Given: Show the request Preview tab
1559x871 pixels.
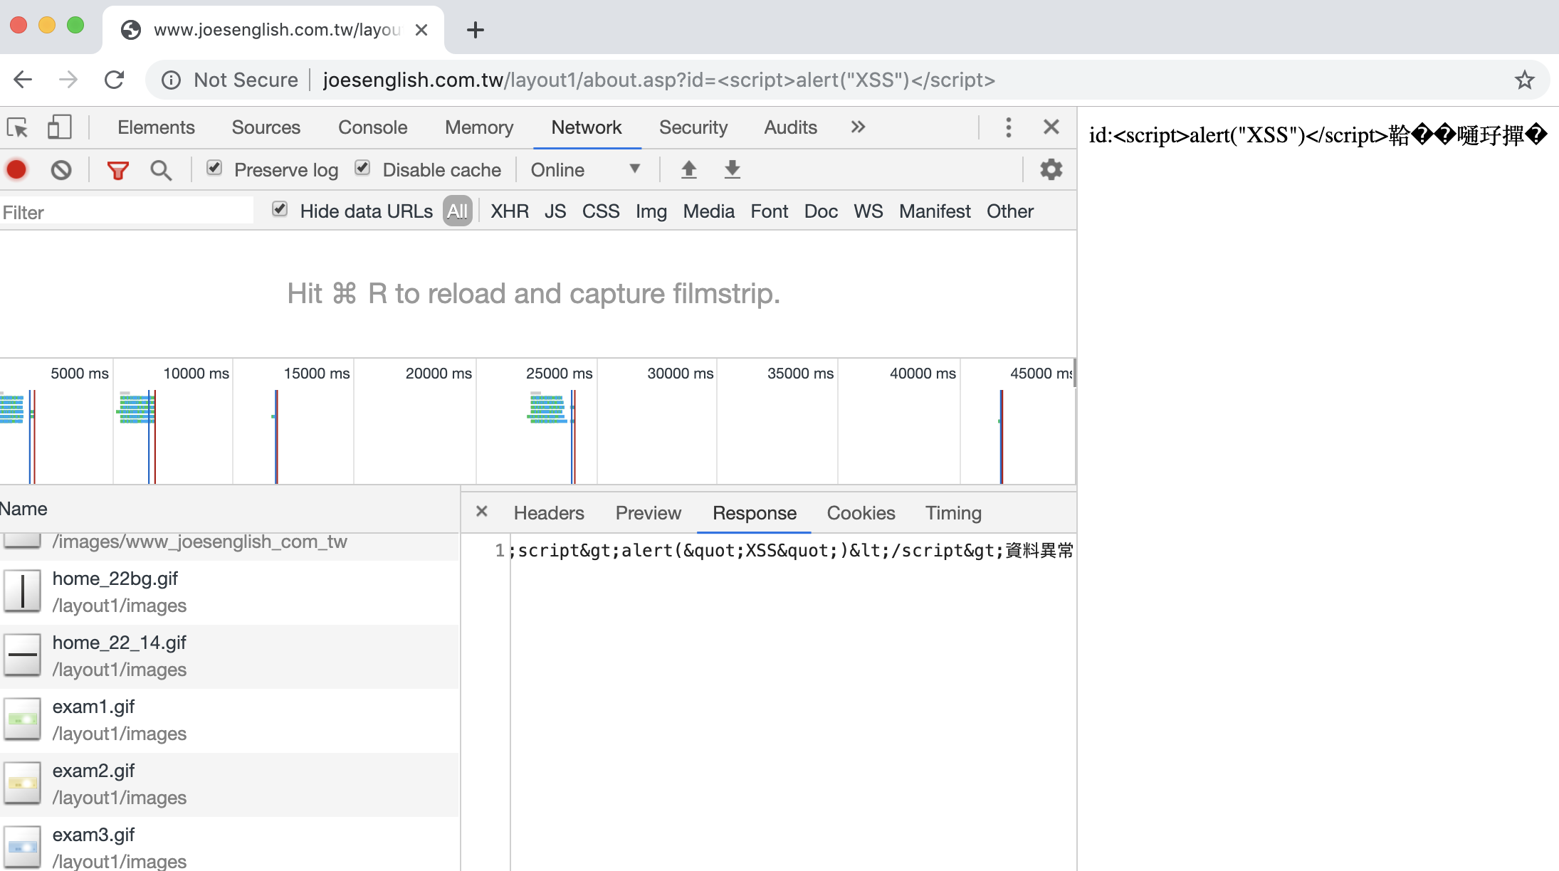Looking at the screenshot, I should pos(648,513).
